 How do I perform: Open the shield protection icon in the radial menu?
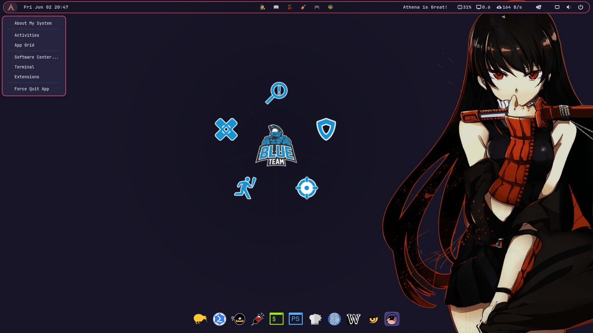click(x=326, y=129)
